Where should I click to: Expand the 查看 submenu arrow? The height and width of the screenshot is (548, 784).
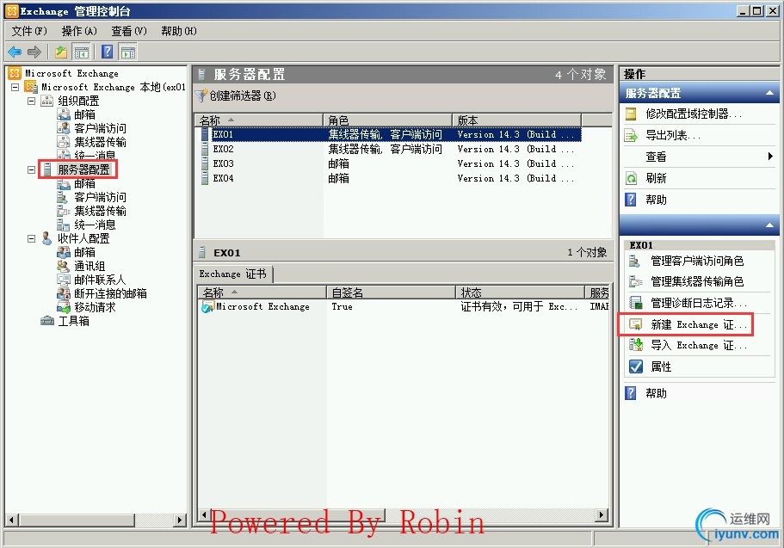point(770,157)
